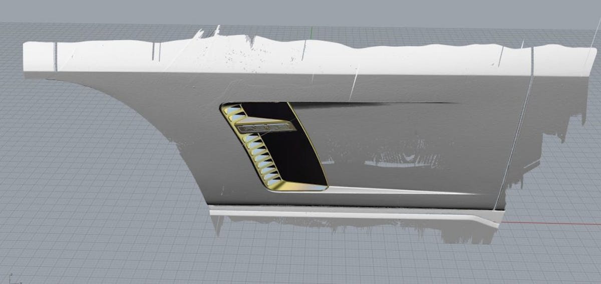
Task: Click the ragged mesh edge below the sill
Action: click(x=451, y=235)
